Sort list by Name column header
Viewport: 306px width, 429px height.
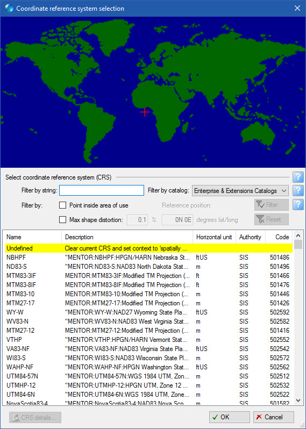pyautogui.click(x=32, y=237)
